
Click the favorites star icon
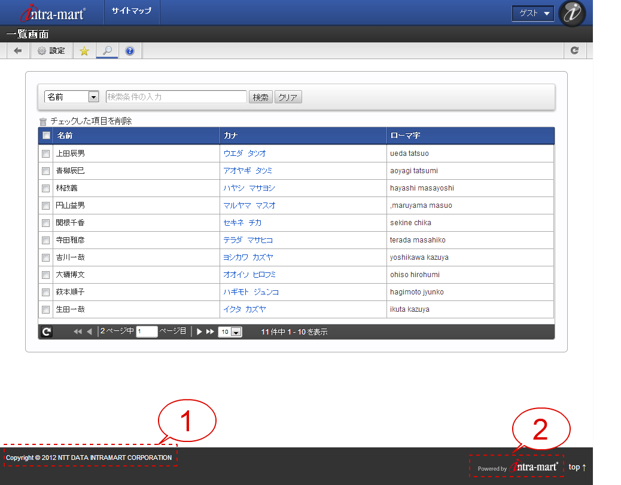tap(84, 51)
